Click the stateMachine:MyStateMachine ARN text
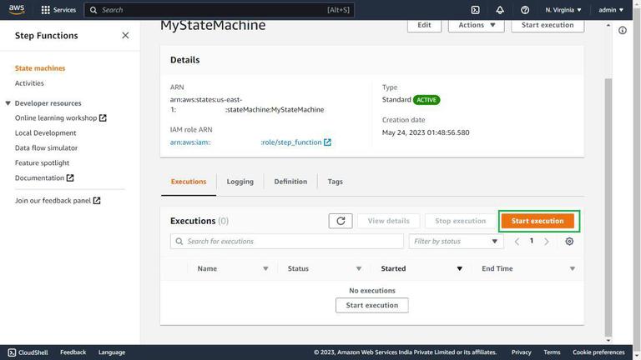Screen dimensions: 641x360 click(275, 110)
